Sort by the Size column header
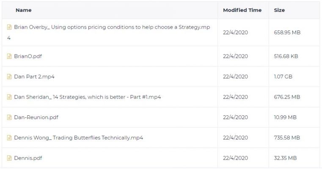The height and width of the screenshot is (169, 322). [279, 10]
